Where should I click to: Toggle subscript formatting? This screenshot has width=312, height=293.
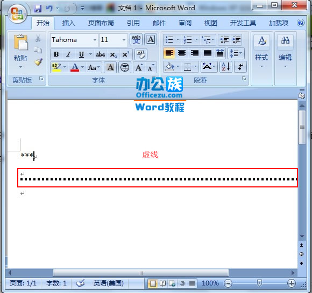pyautogui.click(x=113, y=54)
